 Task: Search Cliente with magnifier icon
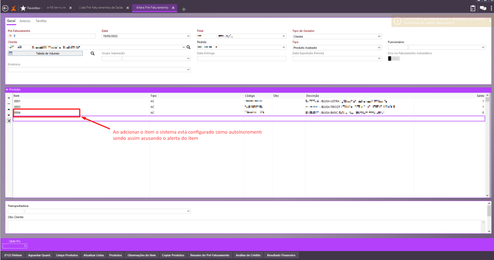pos(188,48)
